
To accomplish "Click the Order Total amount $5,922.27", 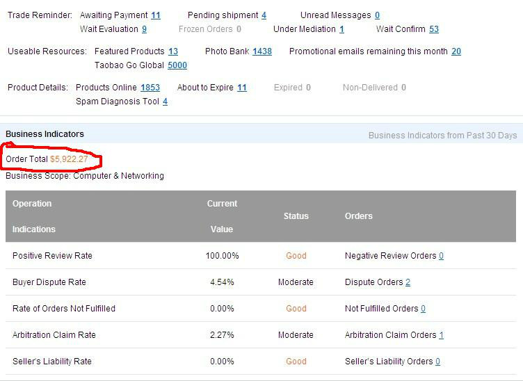I will tap(69, 159).
